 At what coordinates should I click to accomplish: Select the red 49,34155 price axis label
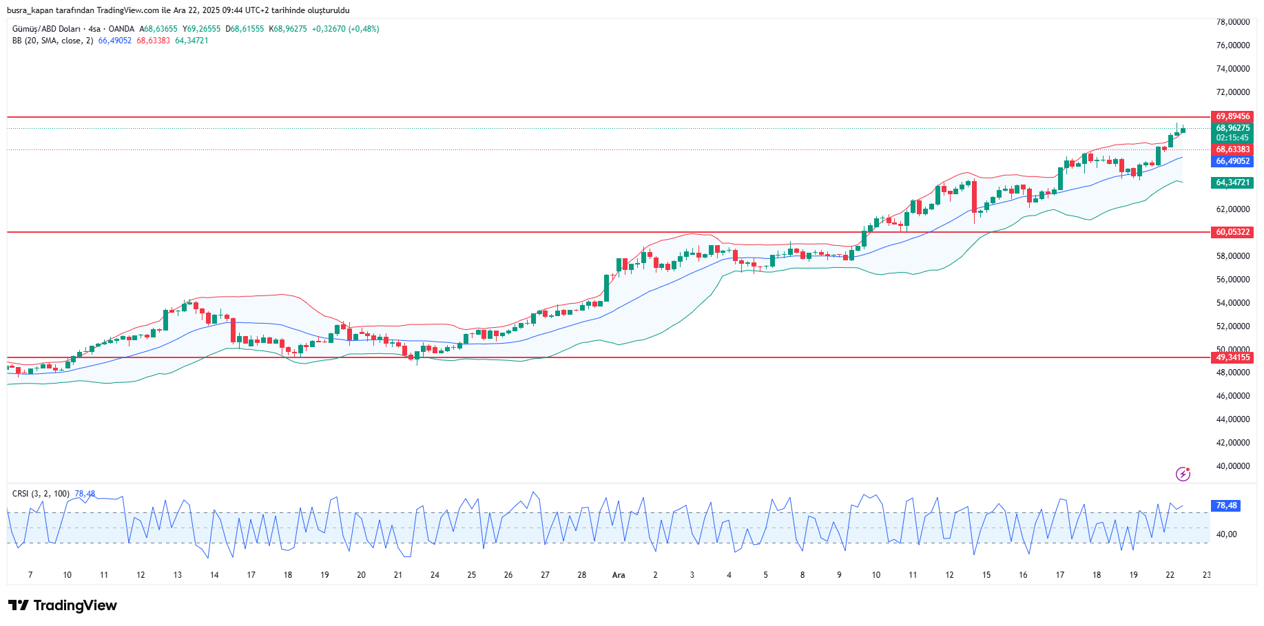coord(1232,357)
